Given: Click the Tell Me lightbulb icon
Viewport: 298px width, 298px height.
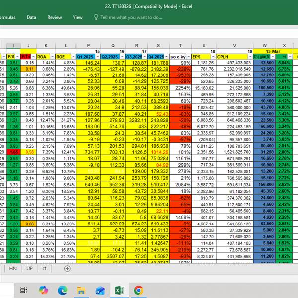Looking at the screenshot, I should (x=96, y=17).
